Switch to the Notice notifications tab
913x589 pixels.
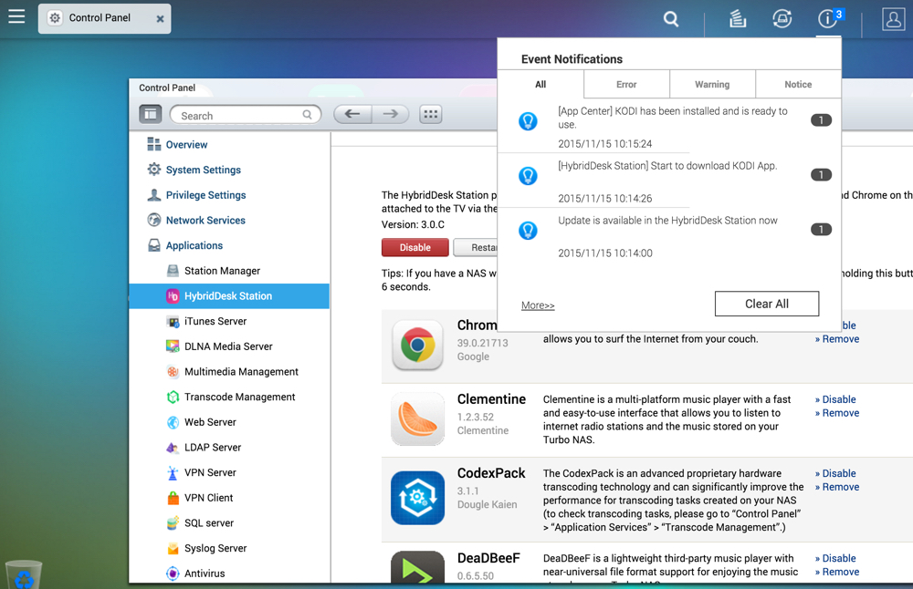coord(798,84)
